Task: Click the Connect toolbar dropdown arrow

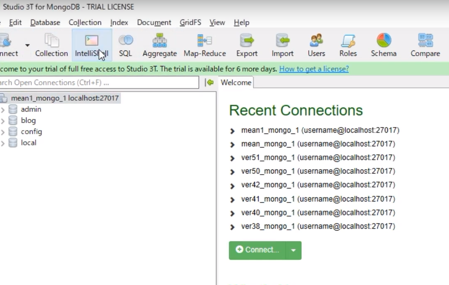Action: (x=27, y=45)
